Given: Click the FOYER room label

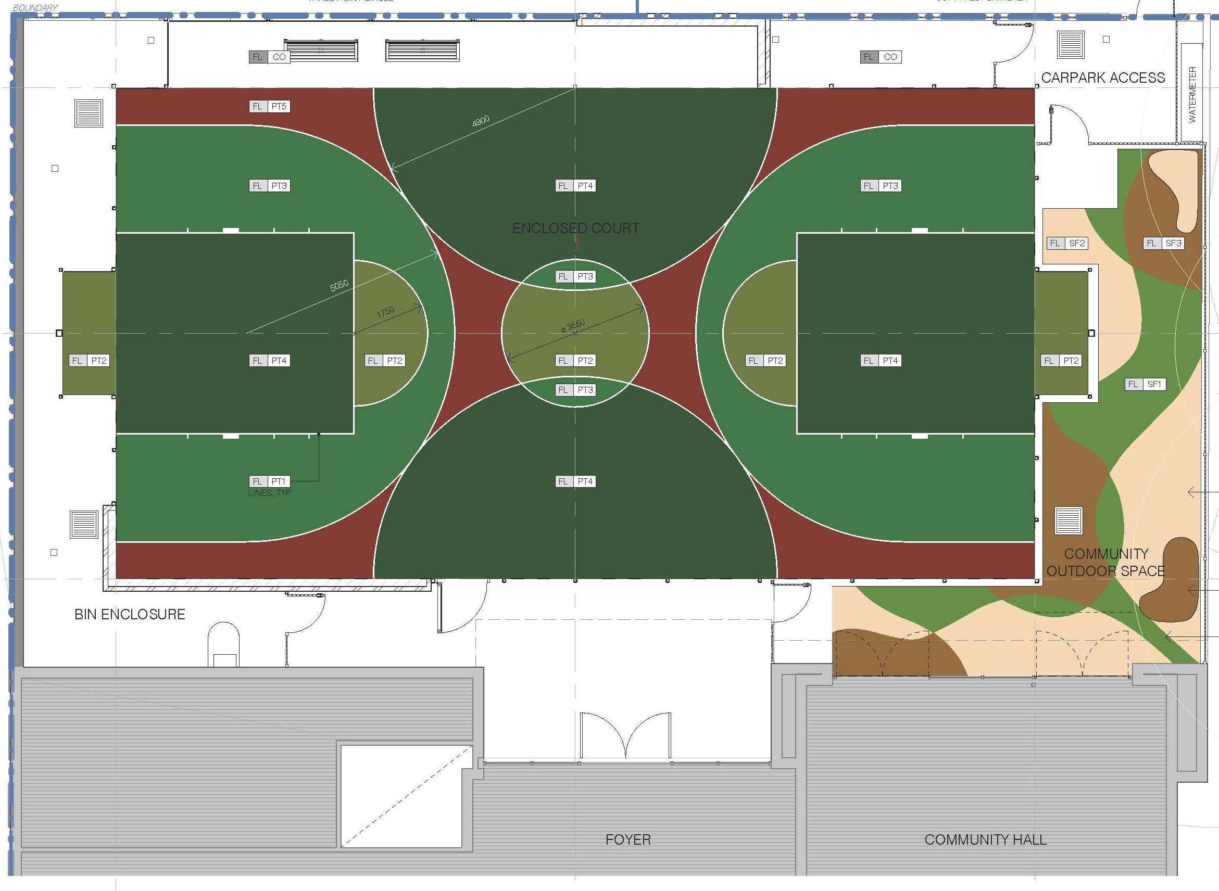Looking at the screenshot, I should point(627,839).
